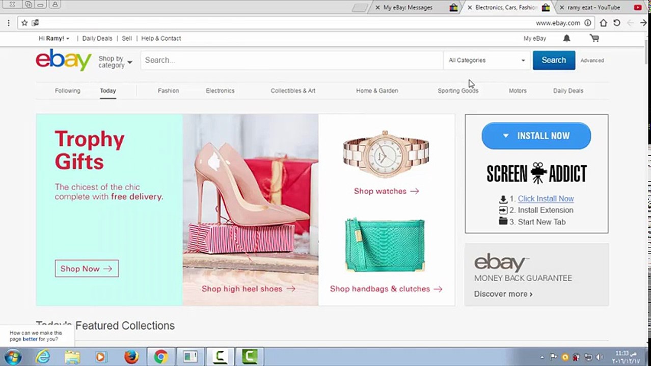Go back with the browser arrow

(630, 23)
